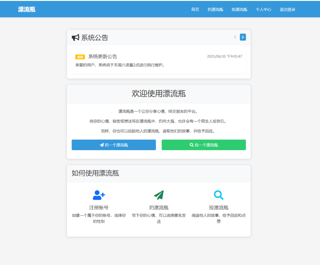The width and height of the screenshot is (320, 265).
Task: Click 退出登录 to log out
Action: click(x=287, y=9)
